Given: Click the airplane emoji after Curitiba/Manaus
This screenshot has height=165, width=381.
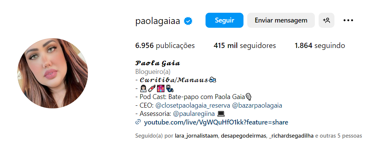Looking at the screenshot, I should point(212,79).
